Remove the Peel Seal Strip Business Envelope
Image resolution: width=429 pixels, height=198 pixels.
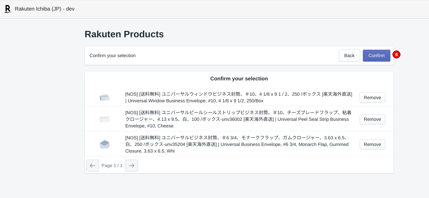372,119
